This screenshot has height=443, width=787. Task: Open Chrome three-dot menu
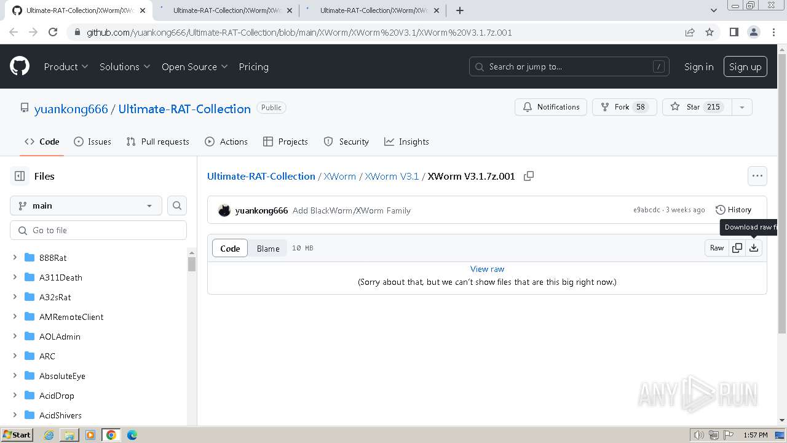(x=773, y=33)
